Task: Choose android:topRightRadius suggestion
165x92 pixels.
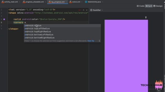Action: [62, 32]
